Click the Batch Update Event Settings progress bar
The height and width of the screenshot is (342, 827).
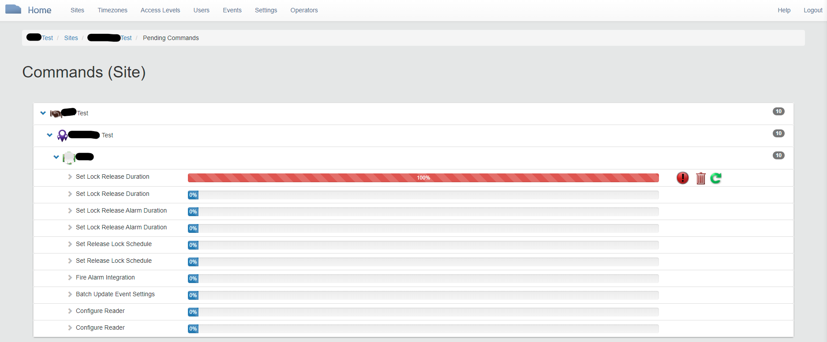[x=423, y=295]
